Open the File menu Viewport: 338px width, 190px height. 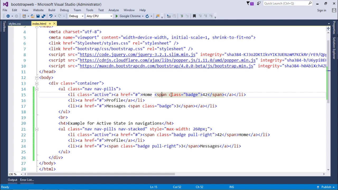(x=5, y=10)
